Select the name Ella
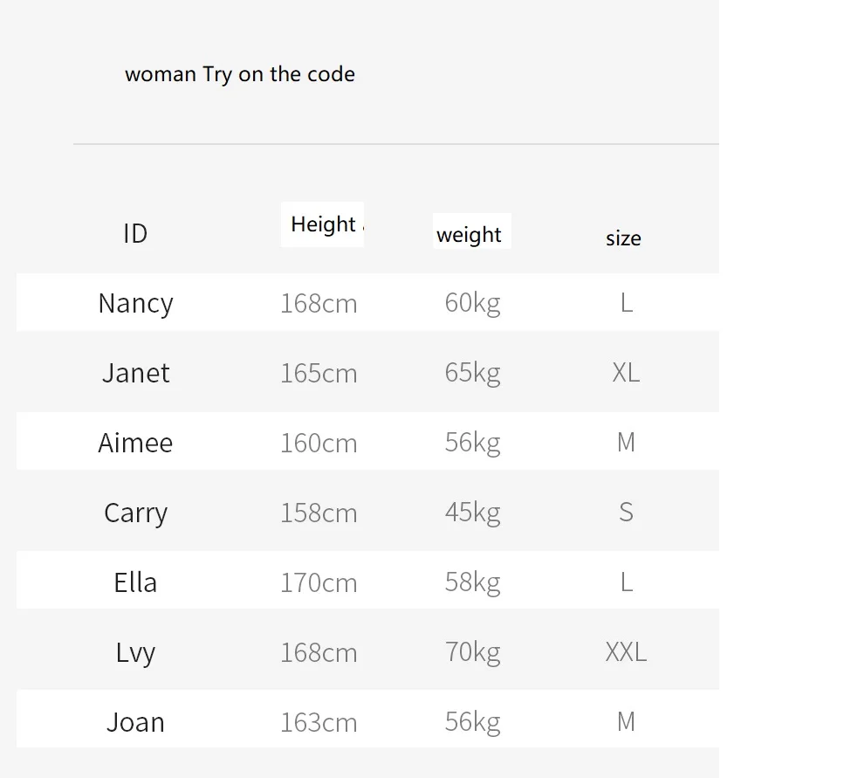 click(135, 582)
